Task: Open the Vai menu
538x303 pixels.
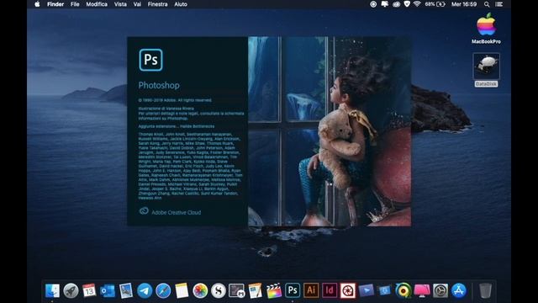Action: tap(137, 4)
